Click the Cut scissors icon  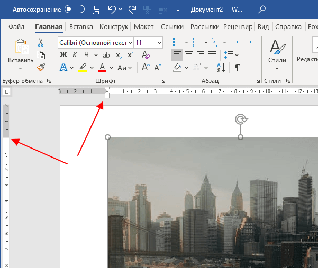(x=41, y=43)
